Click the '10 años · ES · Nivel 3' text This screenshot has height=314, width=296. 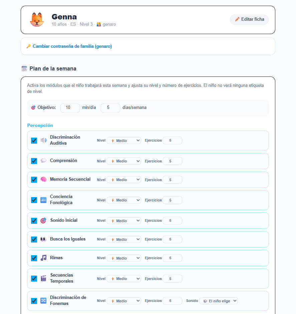click(72, 24)
